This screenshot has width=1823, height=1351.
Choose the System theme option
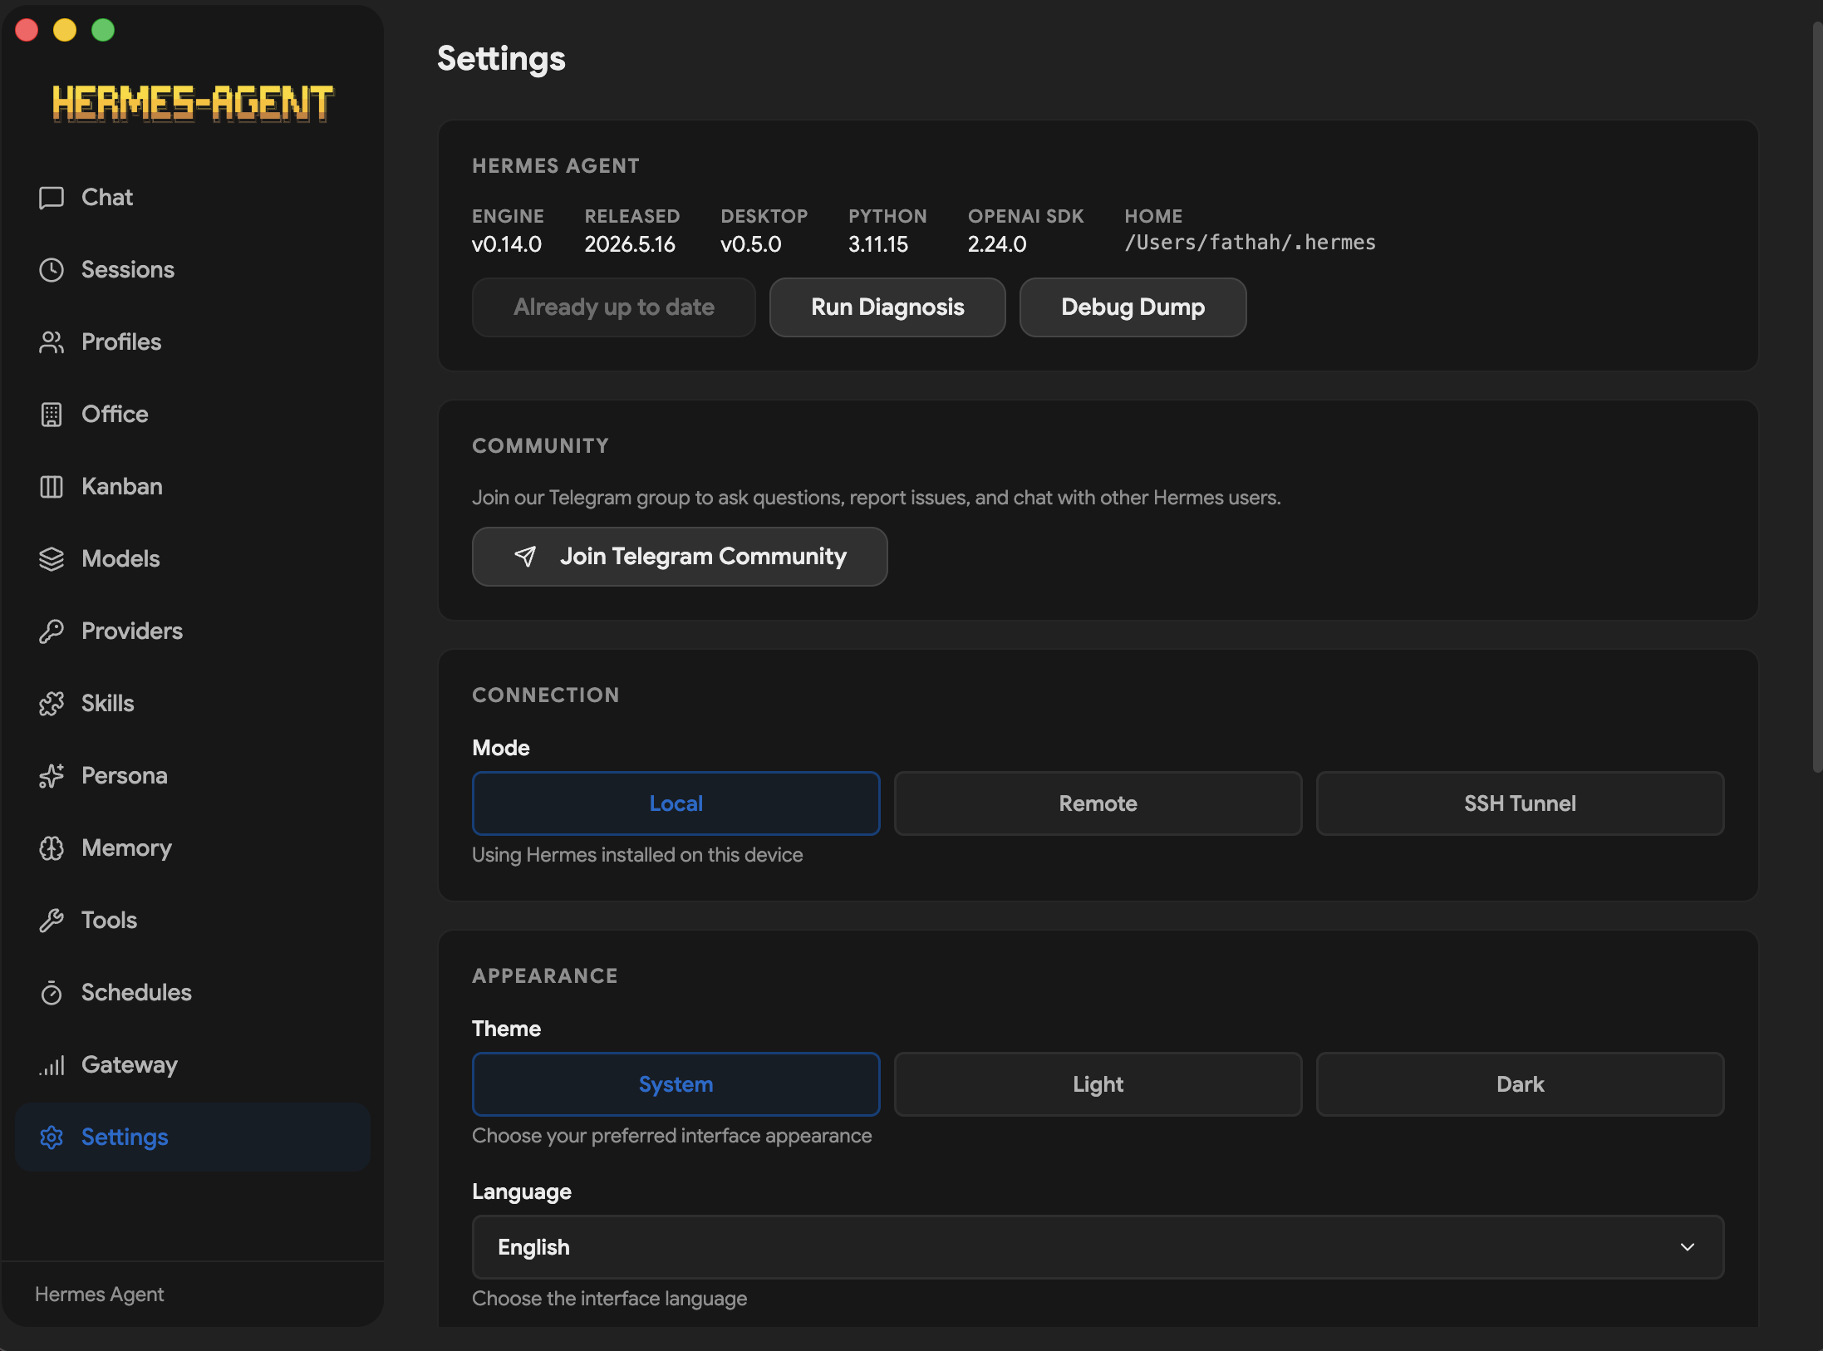[x=676, y=1084]
